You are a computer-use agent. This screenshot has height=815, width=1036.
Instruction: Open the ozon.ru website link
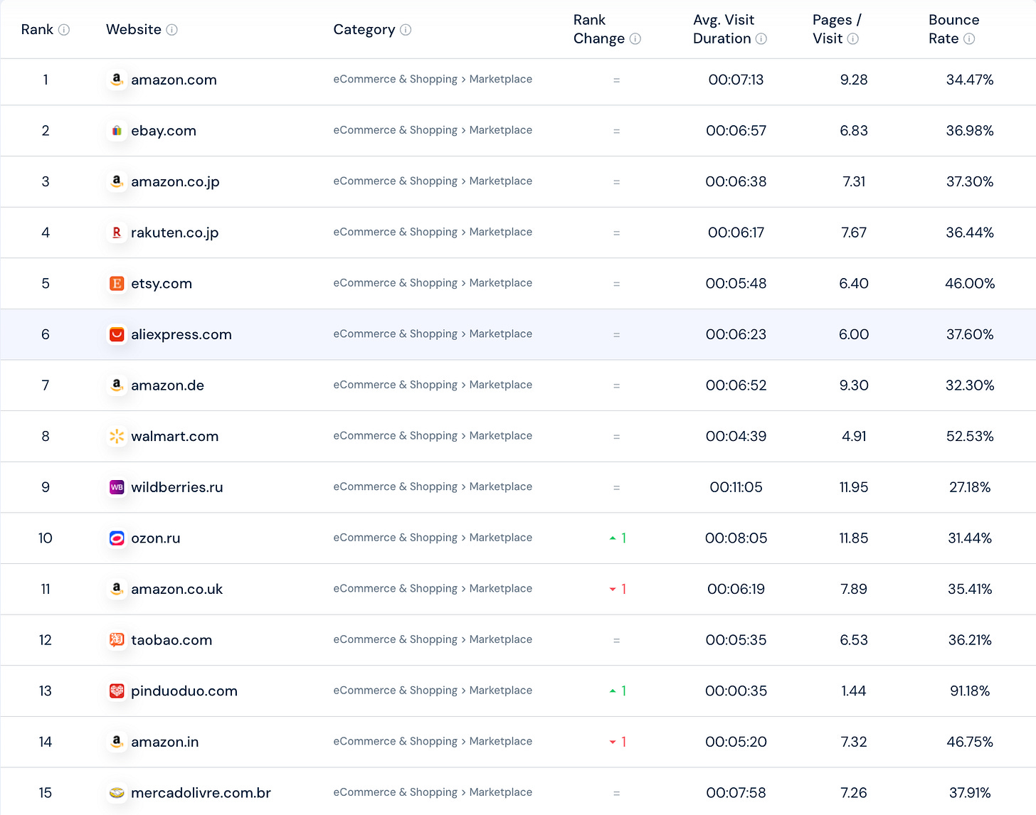[156, 538]
